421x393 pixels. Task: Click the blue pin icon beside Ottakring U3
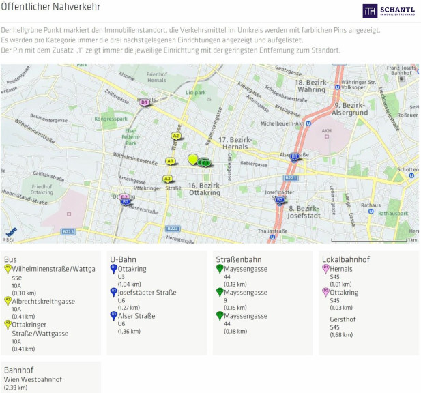coord(114,270)
